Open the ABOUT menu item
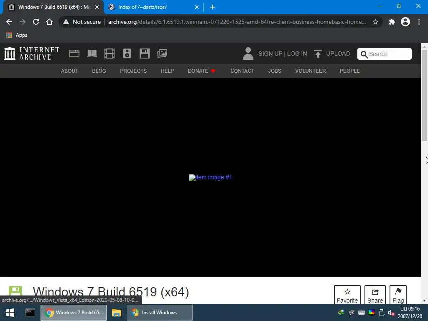428x321 pixels. click(x=70, y=71)
